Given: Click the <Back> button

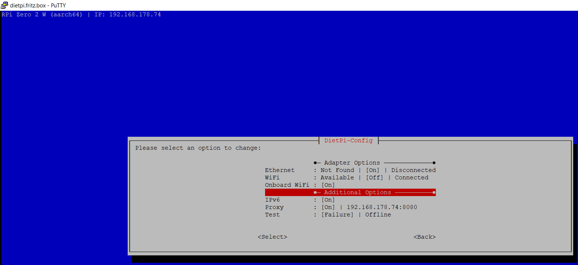Looking at the screenshot, I should pos(425,237).
